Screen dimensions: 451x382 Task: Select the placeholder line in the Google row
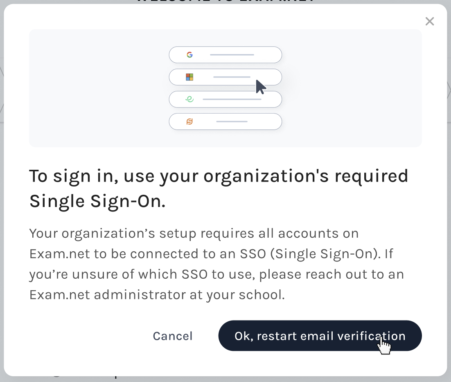coord(232,55)
